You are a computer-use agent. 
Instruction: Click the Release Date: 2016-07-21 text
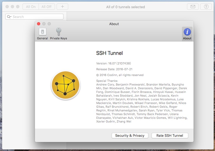(x=114, y=69)
